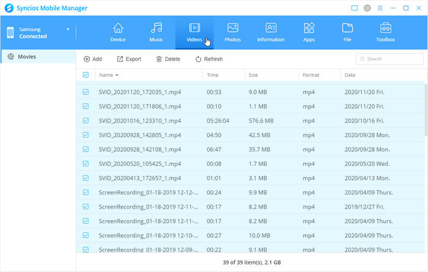Uncheck the 10.0 MB ScreenRecording checkbox

click(86, 235)
